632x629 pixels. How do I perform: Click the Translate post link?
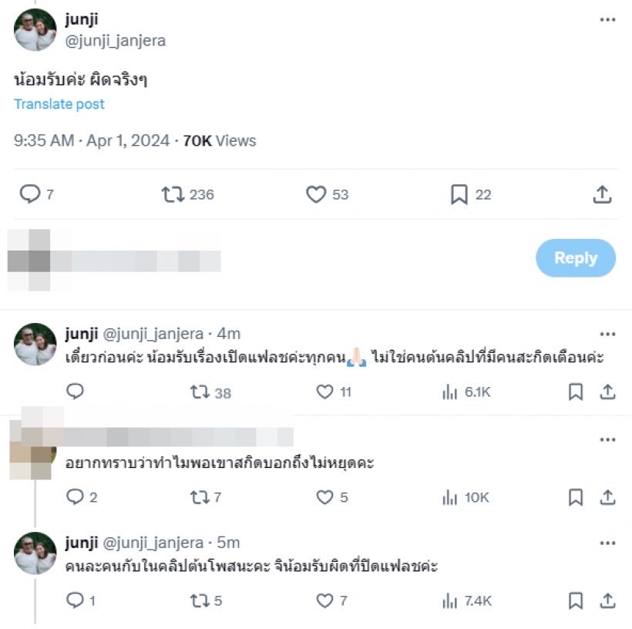coord(59,104)
